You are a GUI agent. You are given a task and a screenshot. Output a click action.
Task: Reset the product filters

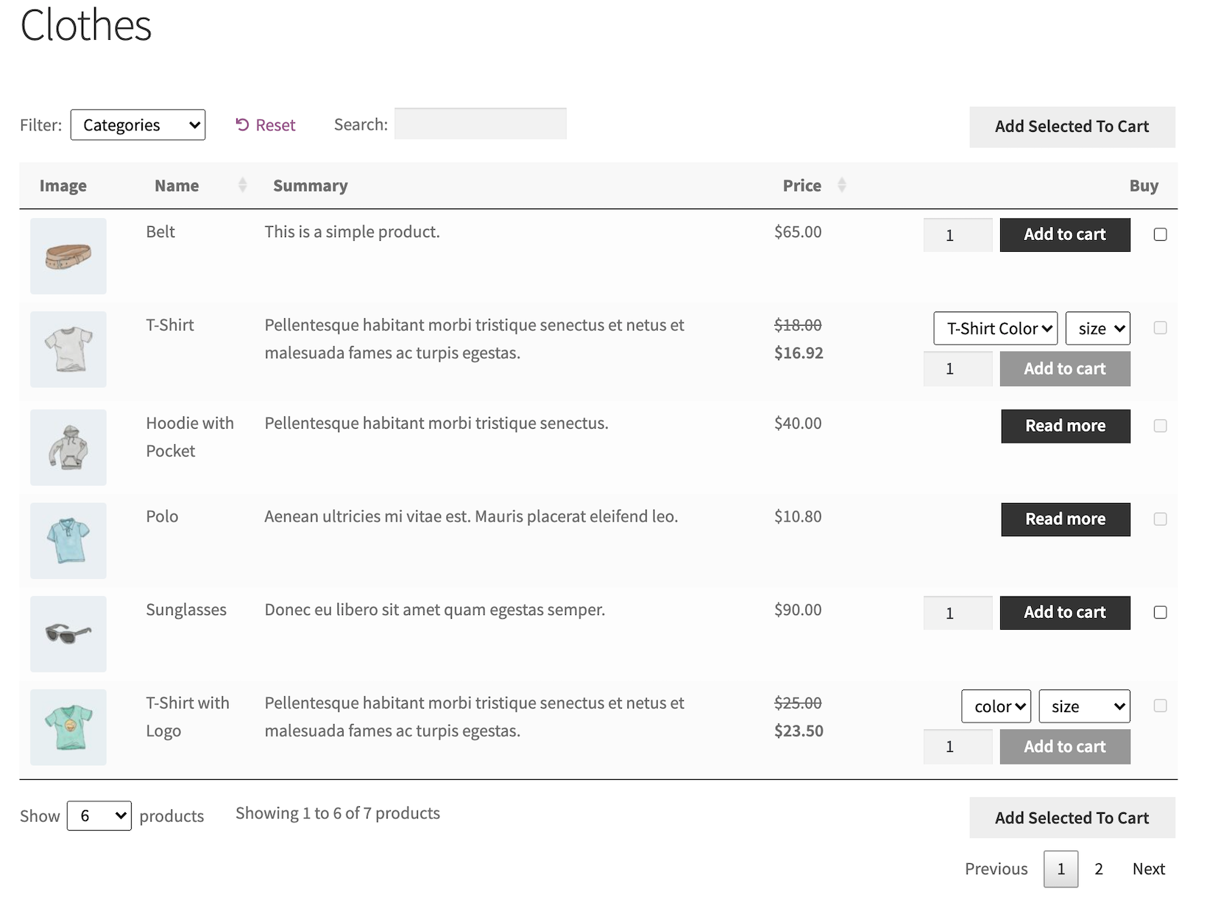266,125
